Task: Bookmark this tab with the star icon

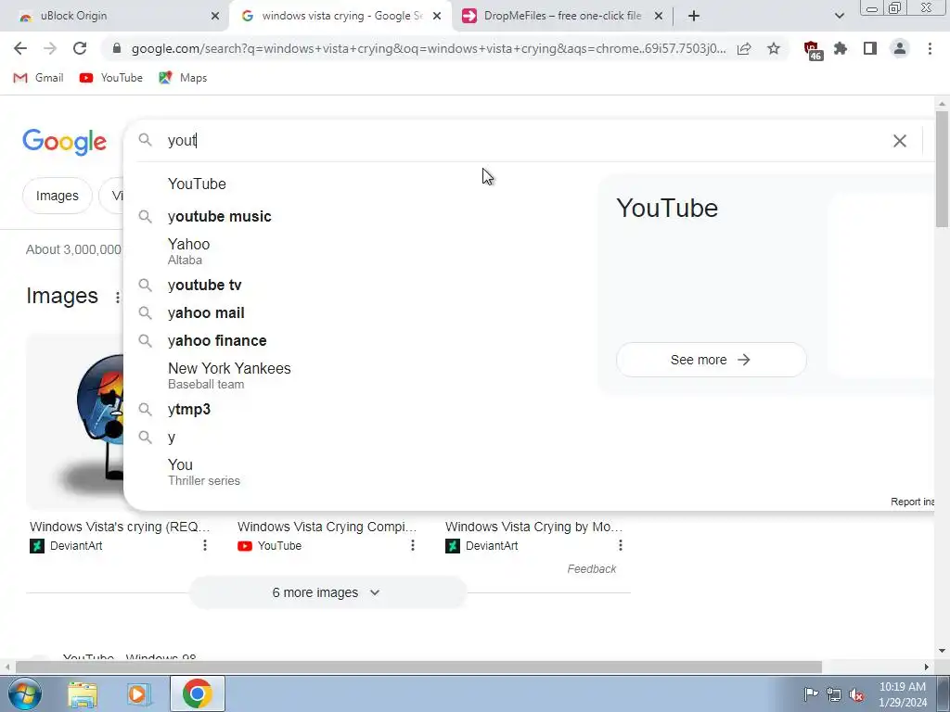Action: 774,48
